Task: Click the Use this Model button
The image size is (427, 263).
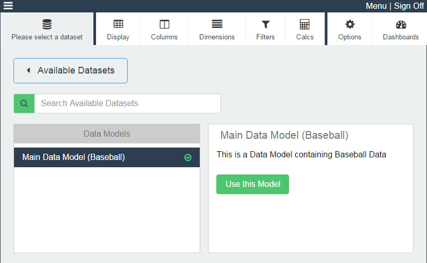Action: tap(253, 184)
